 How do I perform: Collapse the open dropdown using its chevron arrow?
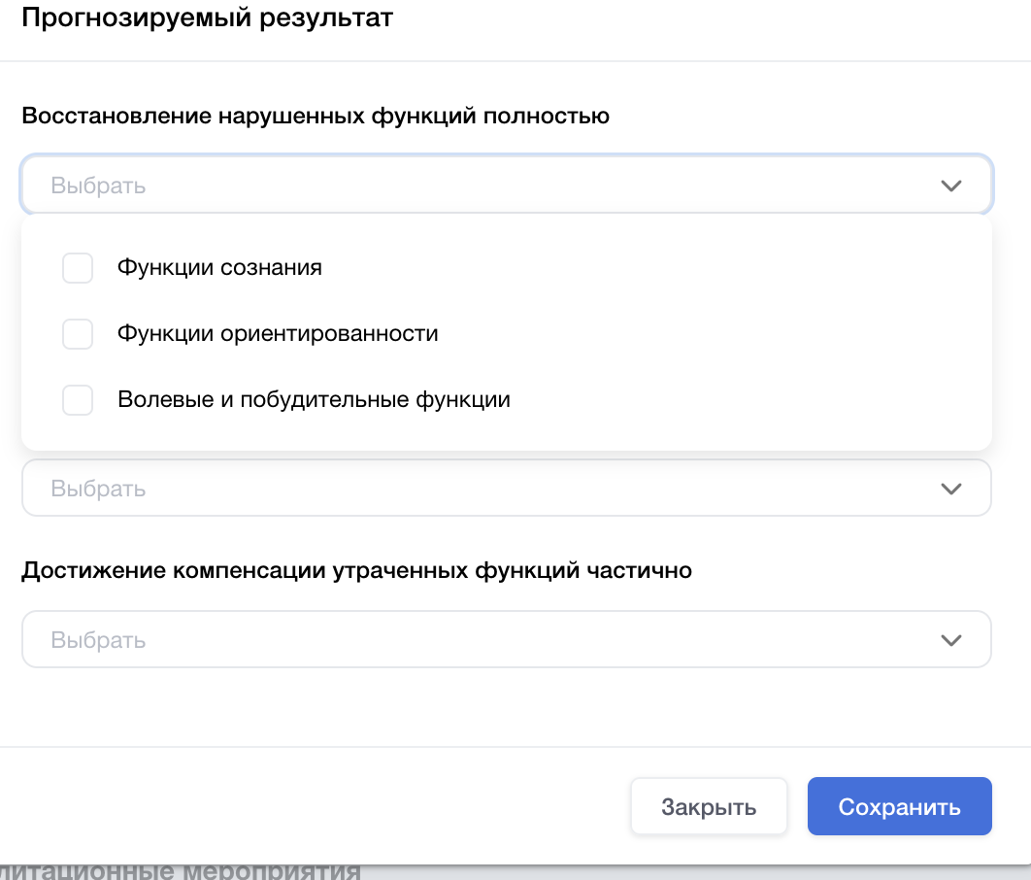[x=950, y=186]
